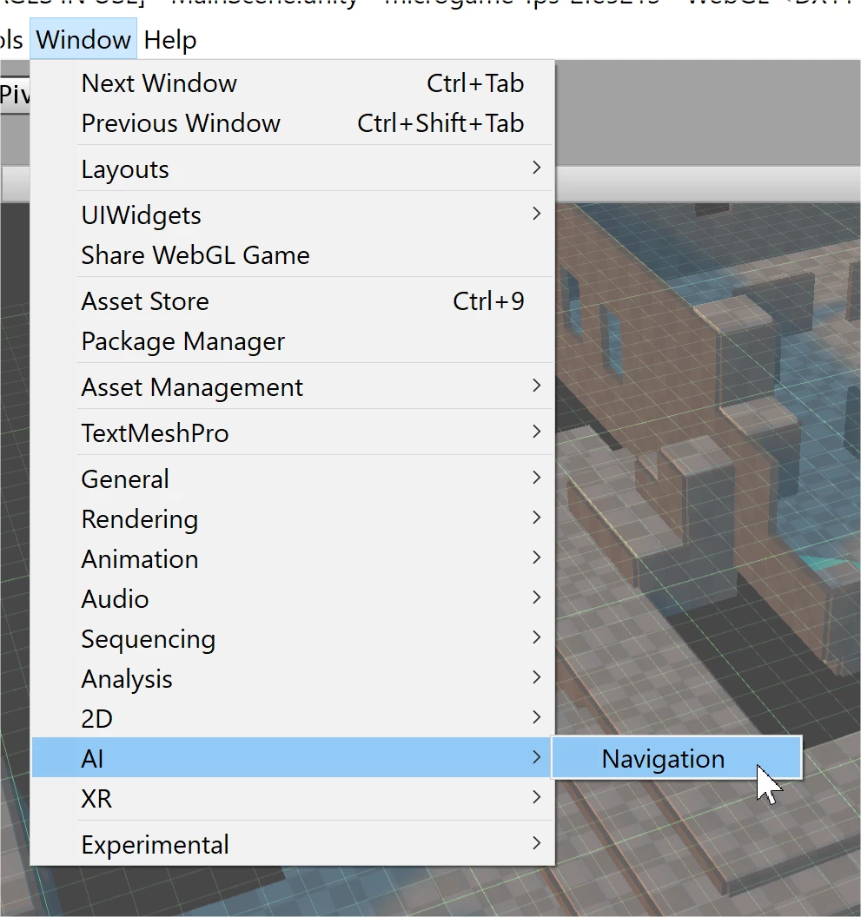
Task: Open the Animation submenu
Action: pyautogui.click(x=293, y=558)
